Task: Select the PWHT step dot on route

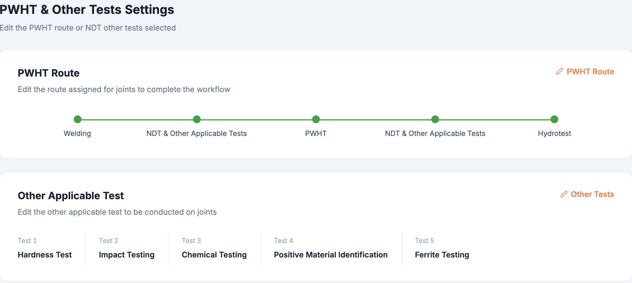Action: pyautogui.click(x=316, y=119)
